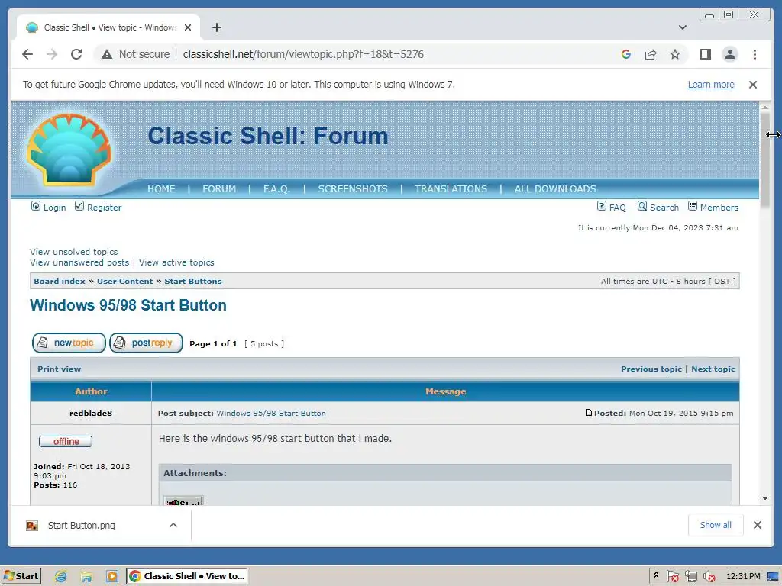Open volume tray icon

click(709, 577)
